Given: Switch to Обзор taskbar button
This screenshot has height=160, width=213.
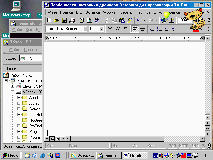Looking at the screenshot, I should [x=83, y=155].
